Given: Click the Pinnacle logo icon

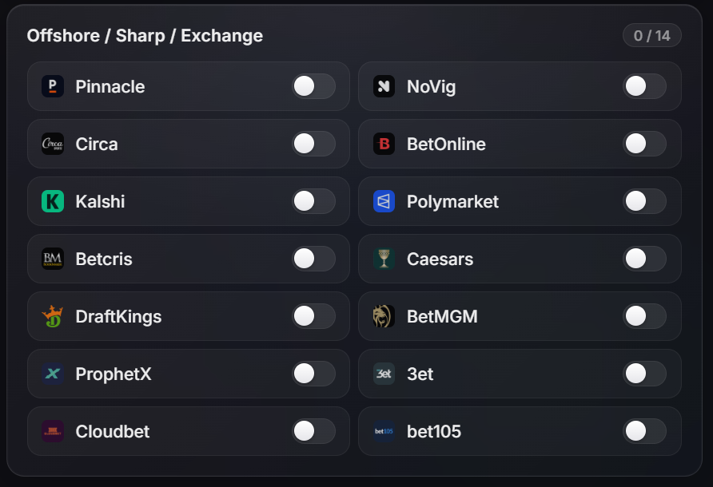Looking at the screenshot, I should tap(51, 86).
